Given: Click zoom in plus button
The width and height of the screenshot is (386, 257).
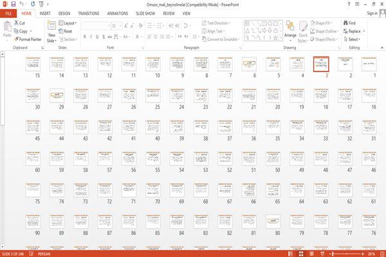Looking at the screenshot, I should point(363,254).
